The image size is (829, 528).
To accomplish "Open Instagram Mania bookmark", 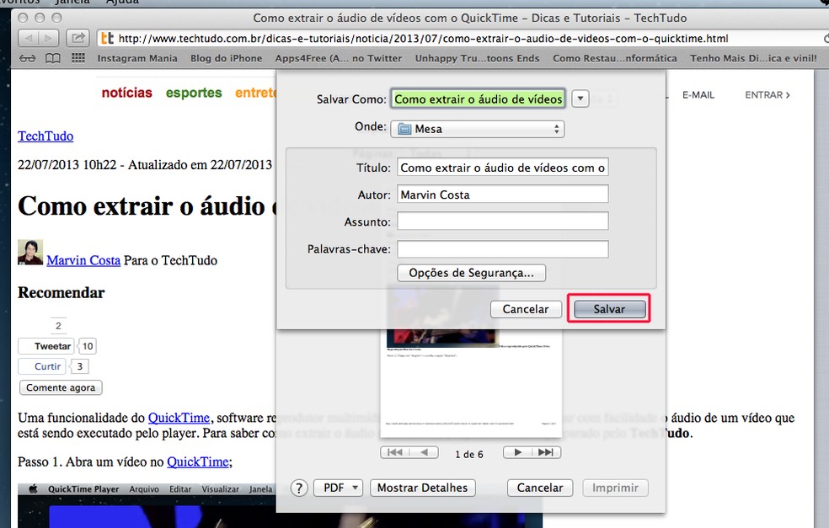I will [137, 58].
